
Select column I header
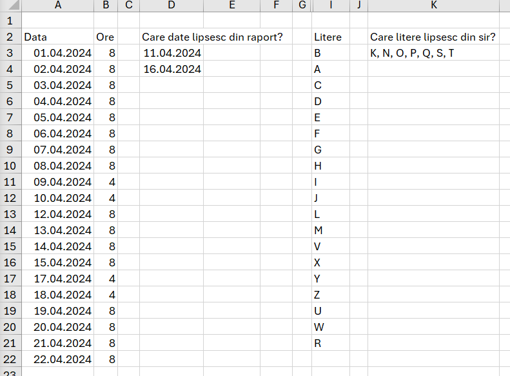(x=331, y=5)
